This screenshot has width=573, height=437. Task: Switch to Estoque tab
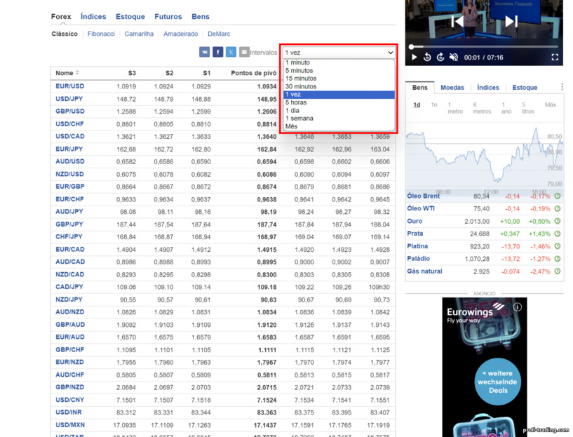[x=130, y=16]
